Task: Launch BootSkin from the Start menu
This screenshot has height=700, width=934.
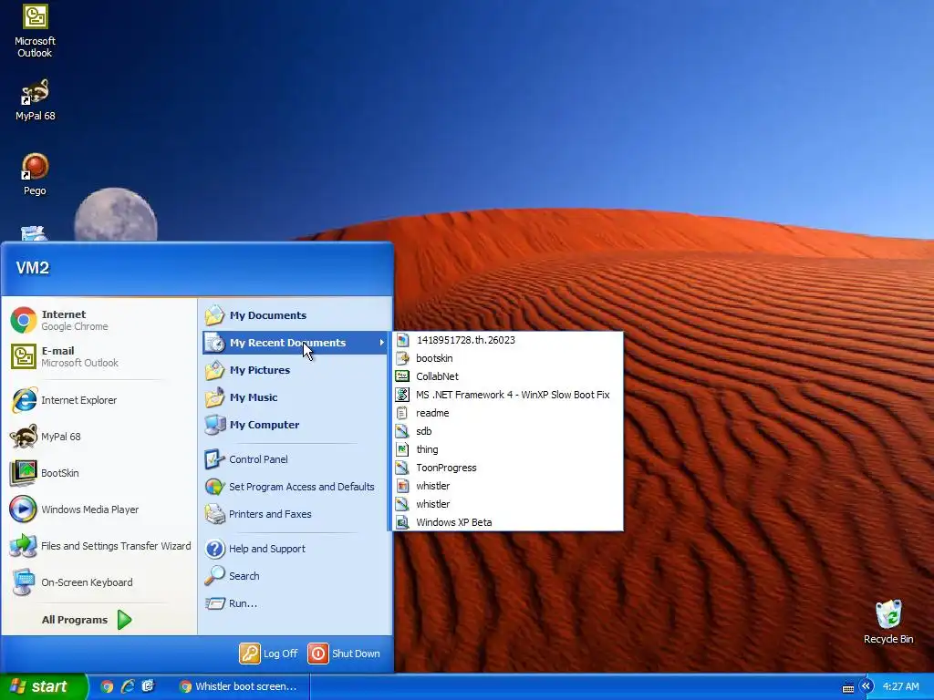Action: tap(99, 473)
